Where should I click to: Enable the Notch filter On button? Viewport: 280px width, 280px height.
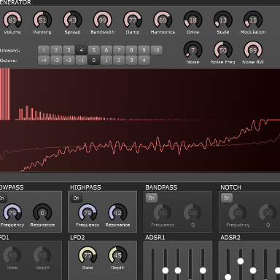227,198
